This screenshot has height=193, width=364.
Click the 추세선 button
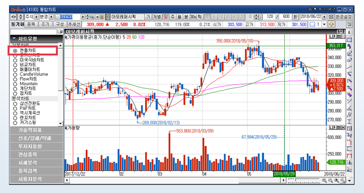[x=74, y=24]
